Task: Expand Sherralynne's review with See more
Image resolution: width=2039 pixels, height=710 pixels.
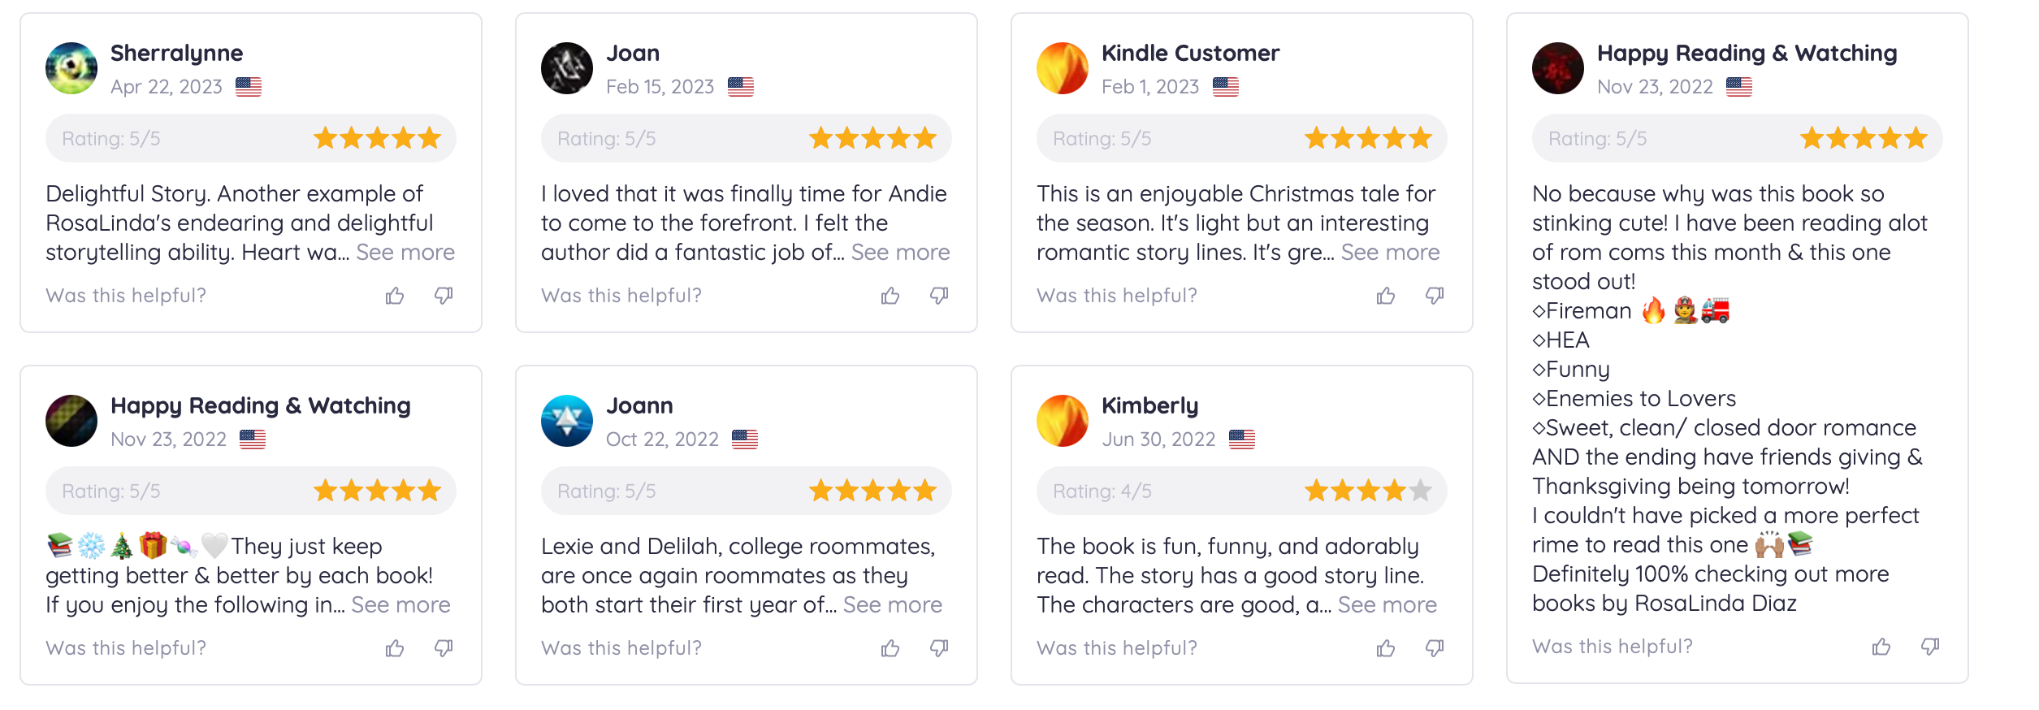Action: [x=405, y=253]
